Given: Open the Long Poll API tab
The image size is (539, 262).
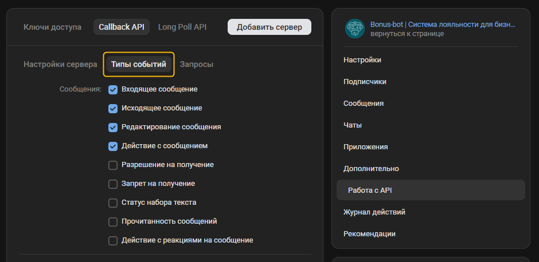Looking at the screenshot, I should point(182,27).
